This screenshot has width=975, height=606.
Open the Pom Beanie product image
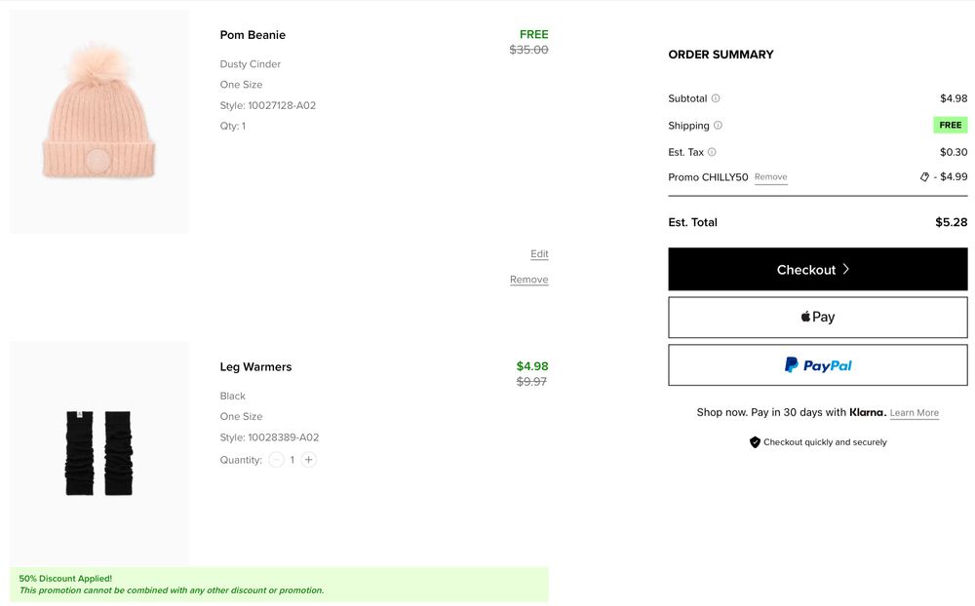click(x=99, y=122)
